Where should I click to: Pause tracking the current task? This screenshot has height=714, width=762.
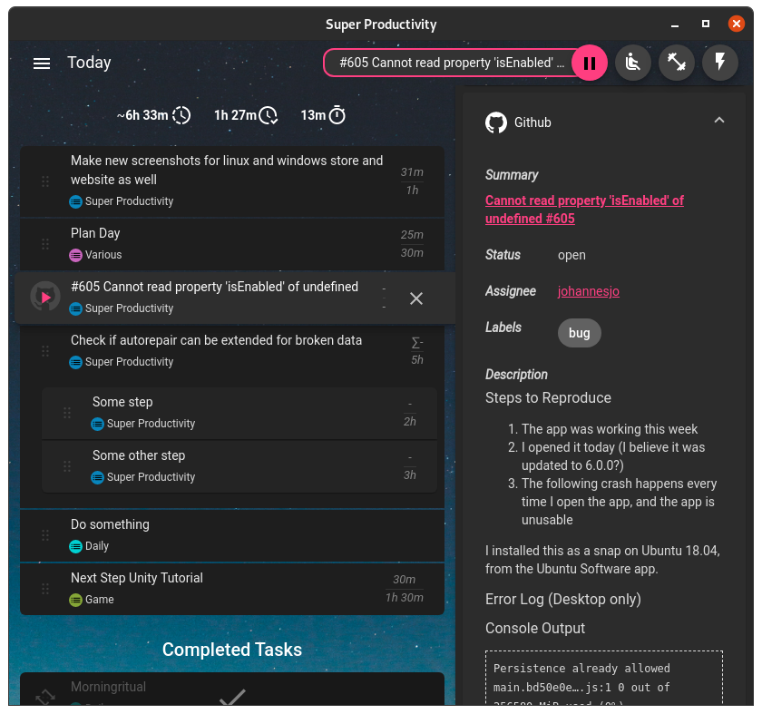tap(589, 63)
